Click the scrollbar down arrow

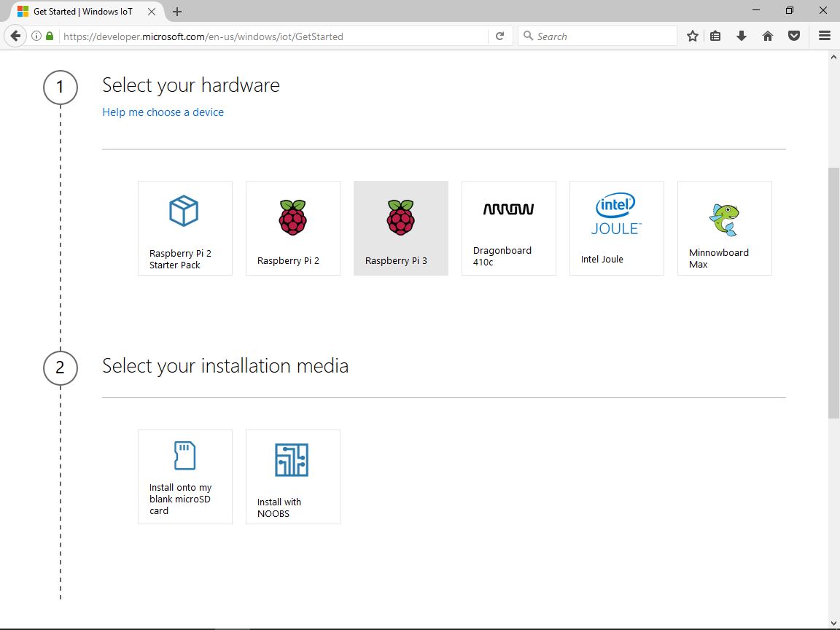[833, 623]
